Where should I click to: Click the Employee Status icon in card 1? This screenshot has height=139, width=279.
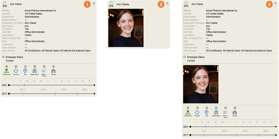tap(3, 57)
